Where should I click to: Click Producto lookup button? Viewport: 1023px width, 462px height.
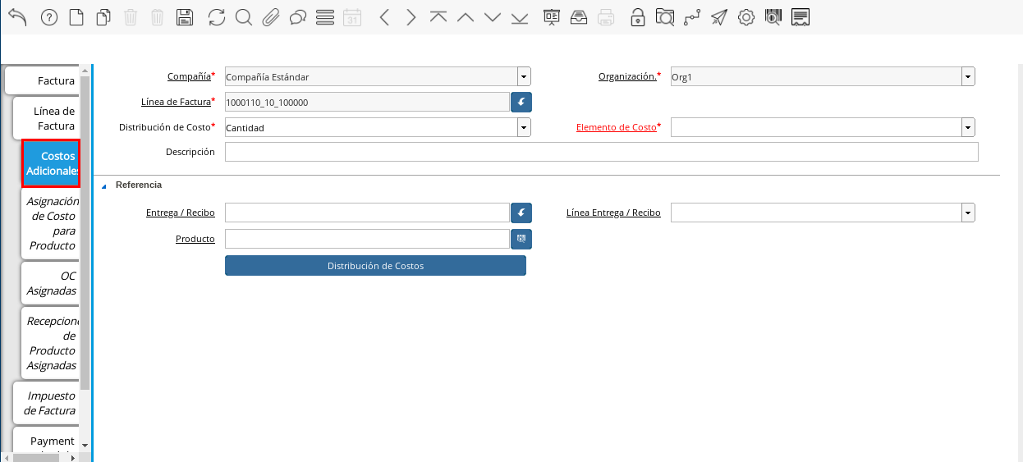coord(521,239)
